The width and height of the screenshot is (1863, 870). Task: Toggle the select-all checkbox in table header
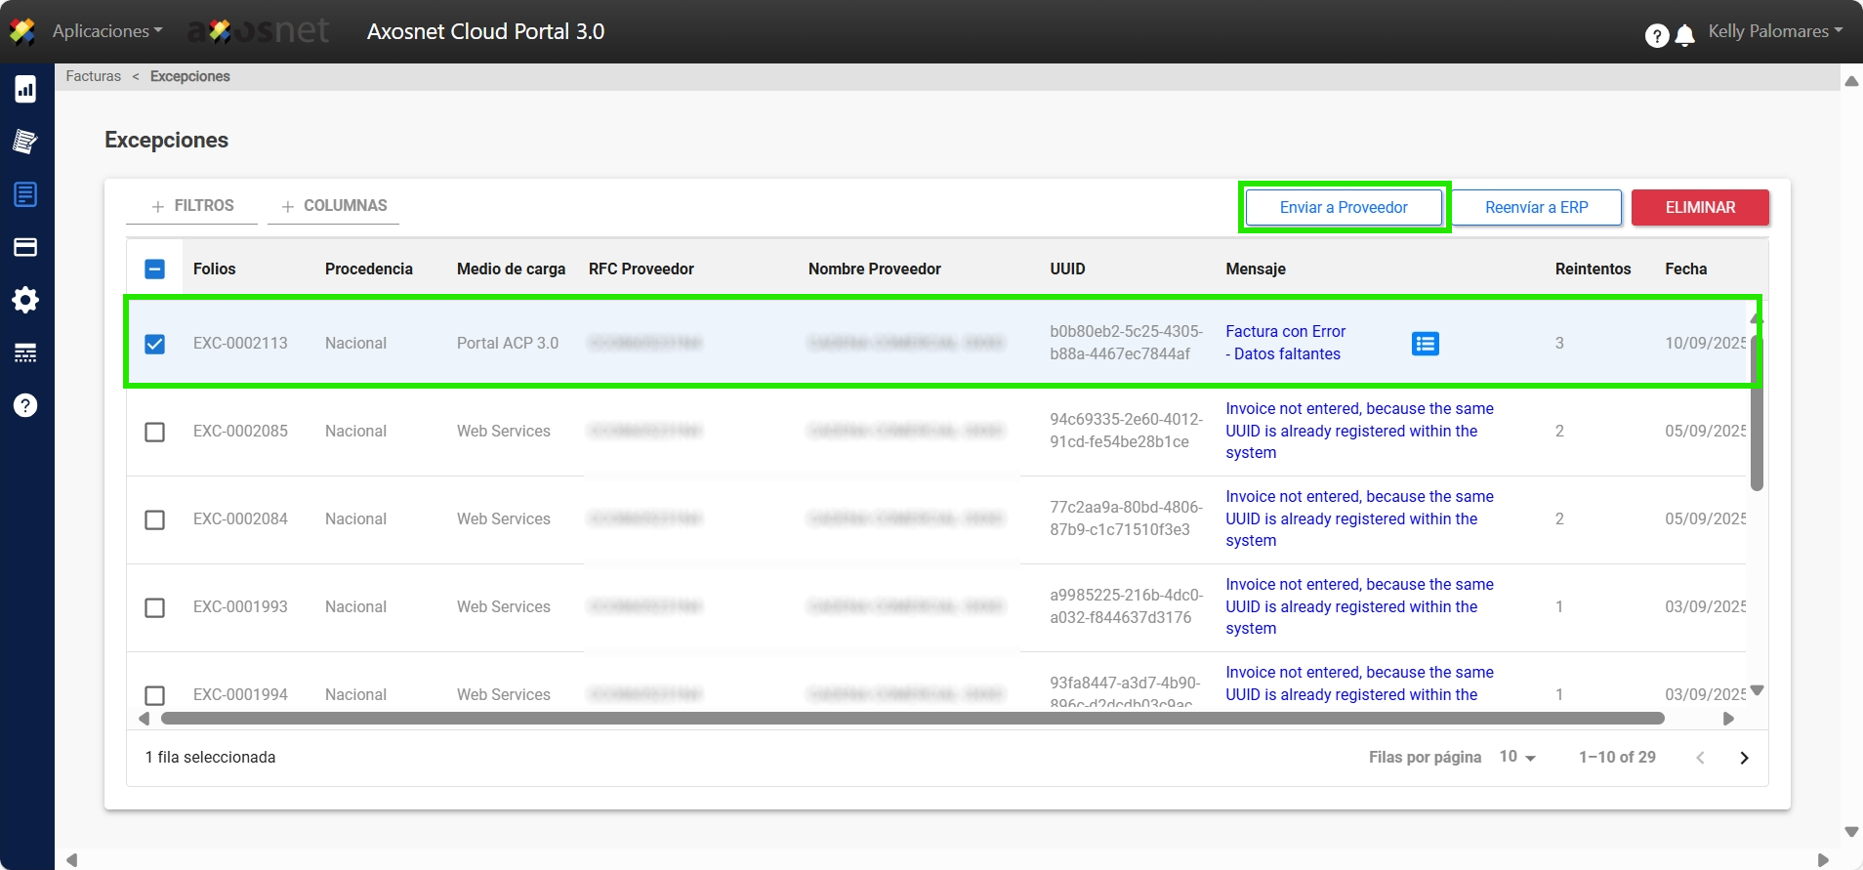coord(154,269)
